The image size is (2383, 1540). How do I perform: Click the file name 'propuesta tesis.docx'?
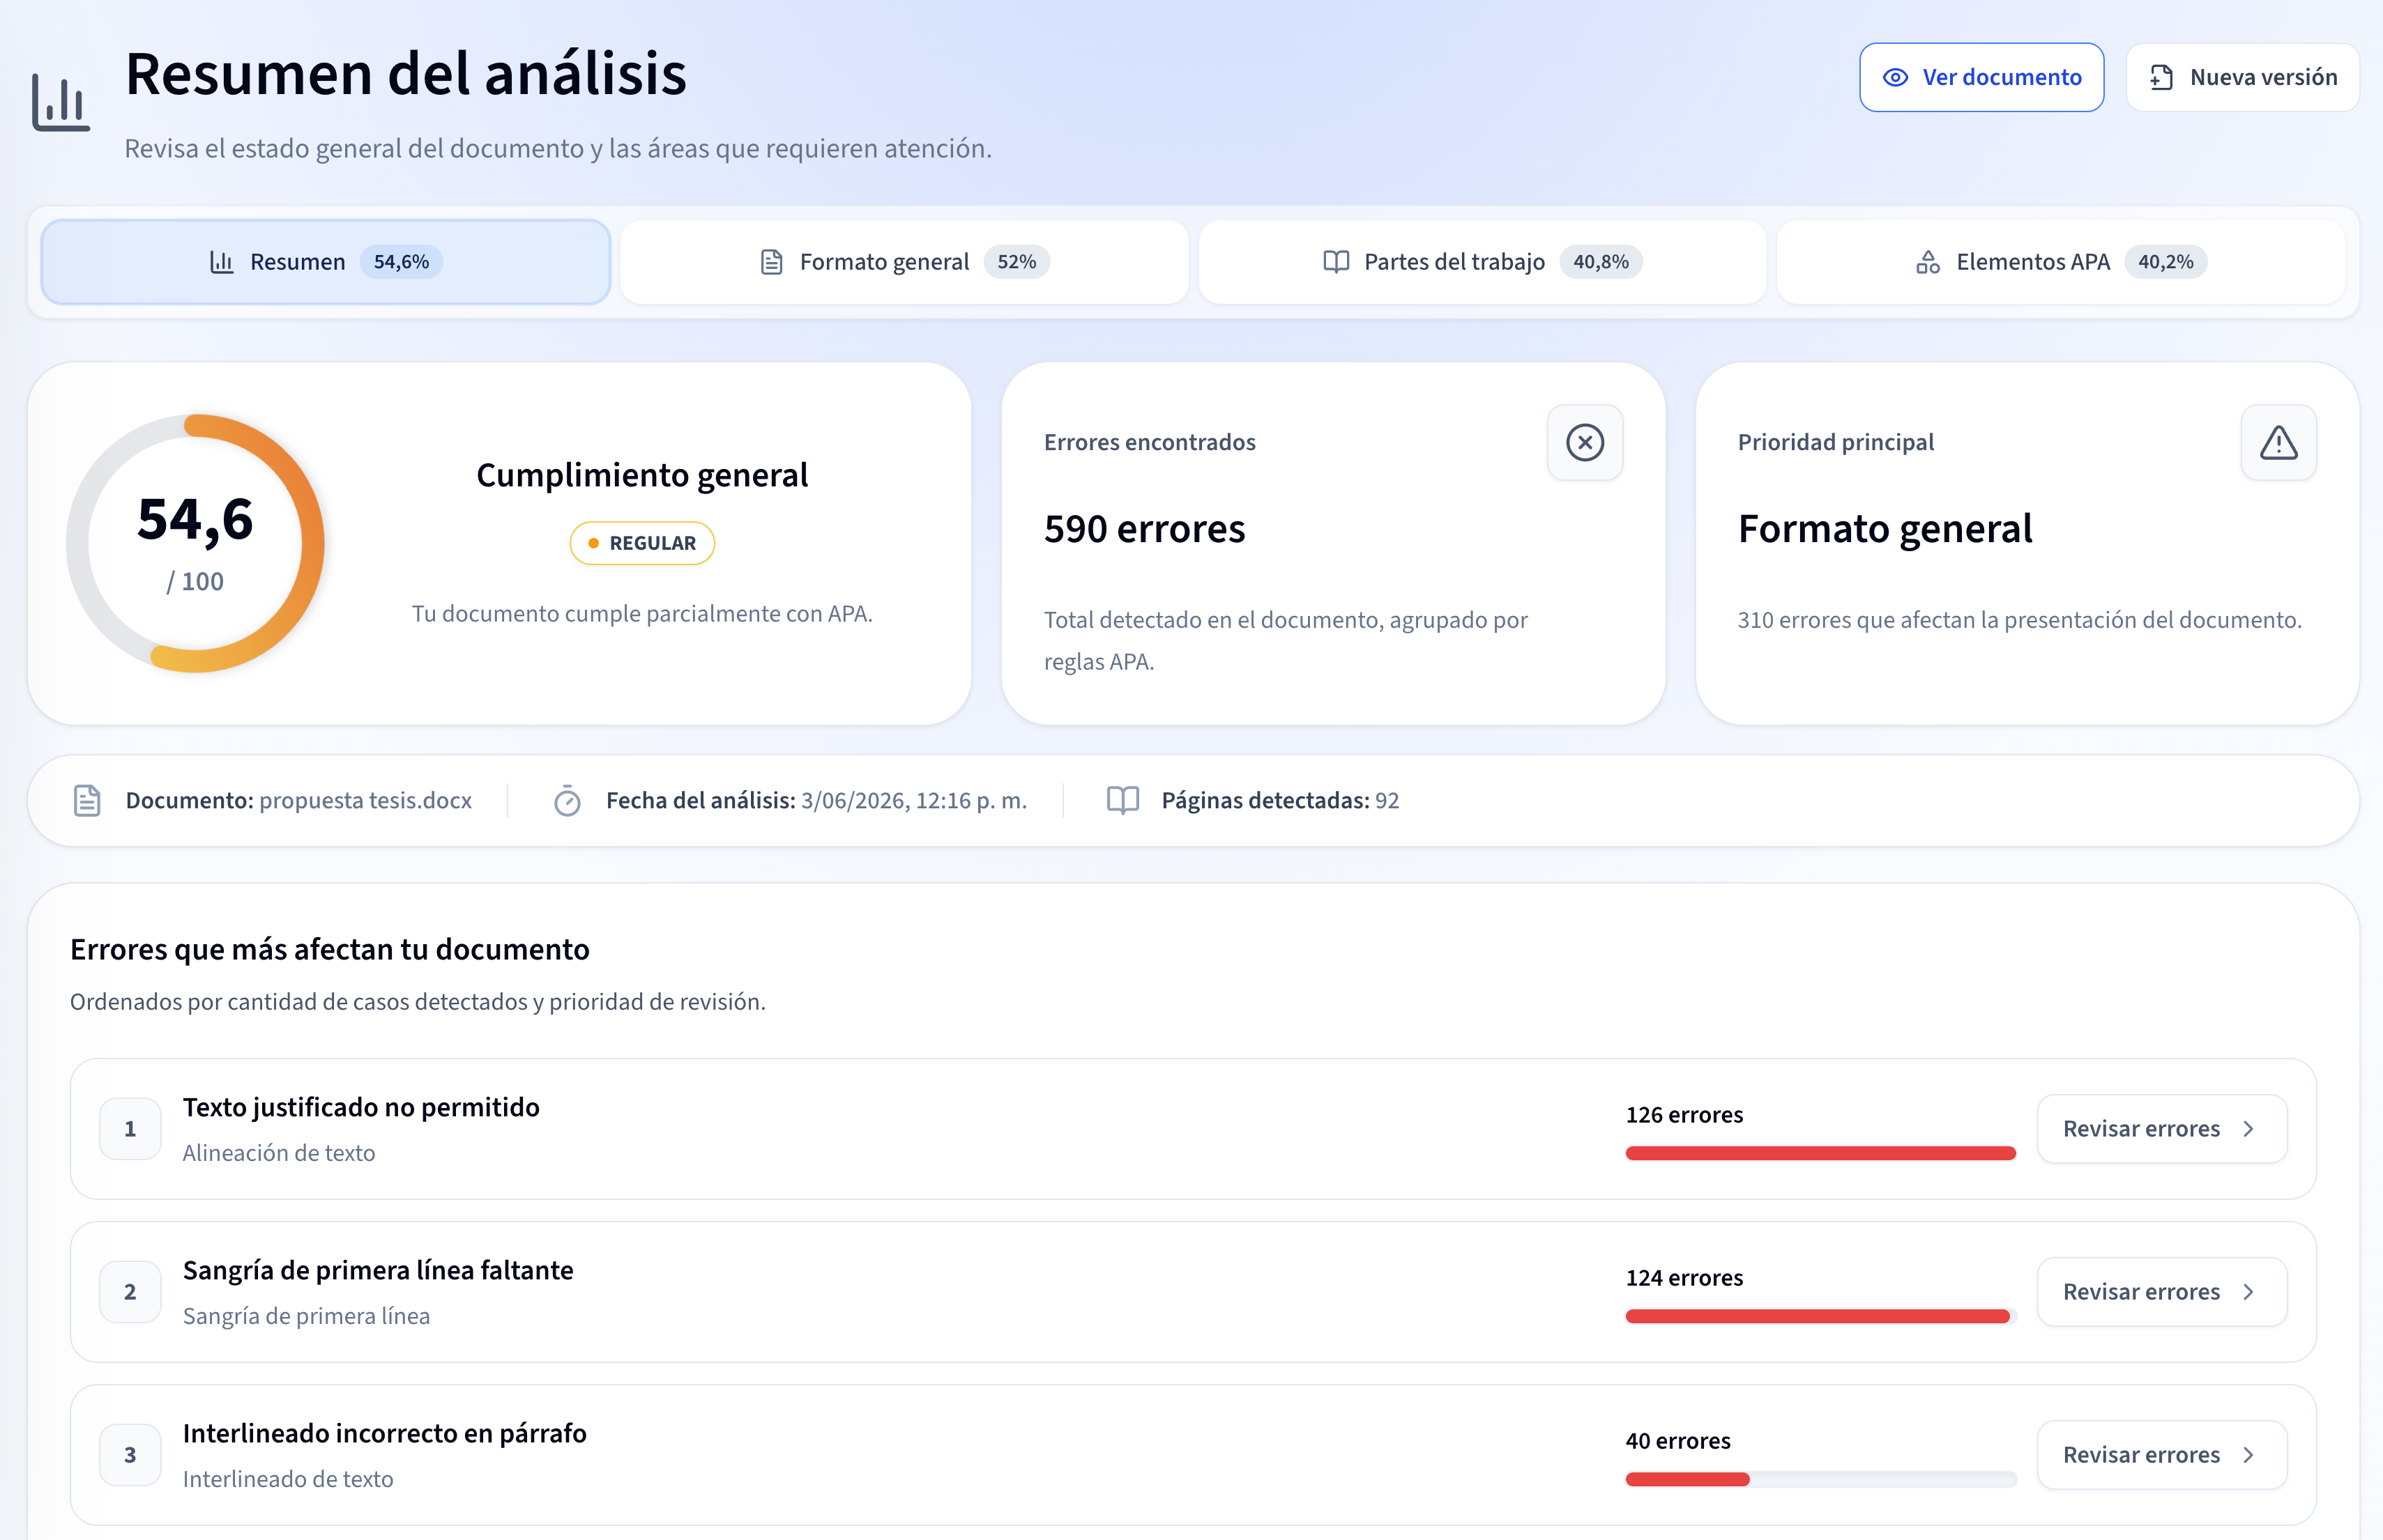tap(365, 801)
